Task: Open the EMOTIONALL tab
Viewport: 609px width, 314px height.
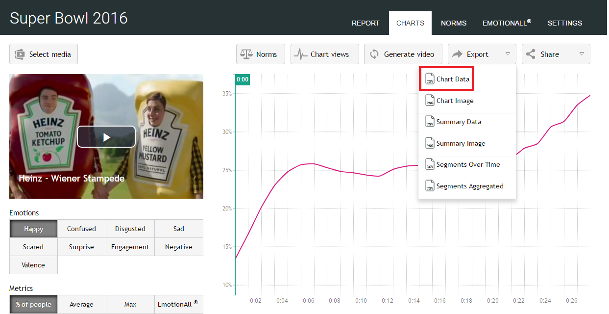Action: (507, 23)
